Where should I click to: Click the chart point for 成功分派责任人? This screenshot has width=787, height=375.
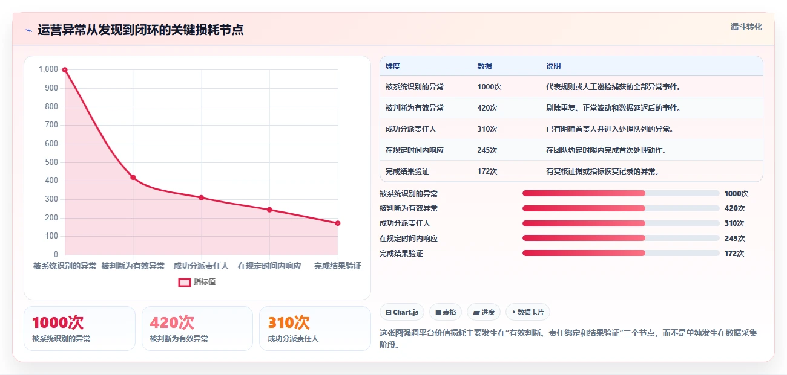[202, 197]
